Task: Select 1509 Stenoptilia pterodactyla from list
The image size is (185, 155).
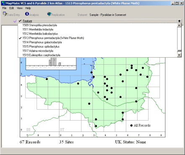Action: 40,25
